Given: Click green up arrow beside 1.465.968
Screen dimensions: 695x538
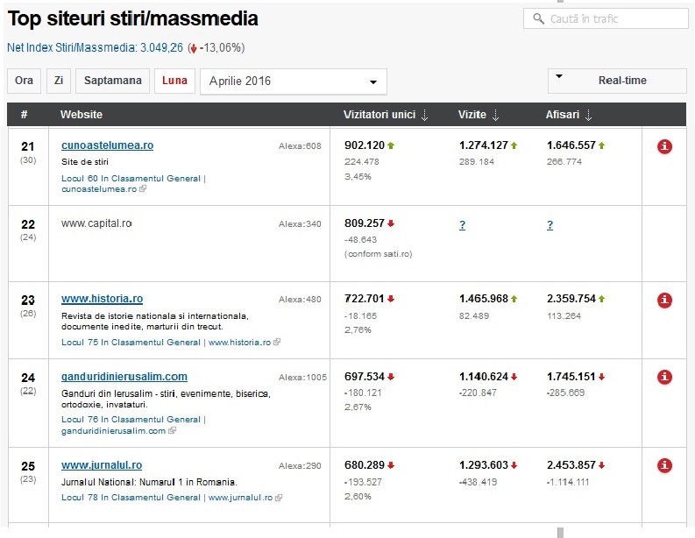Looking at the screenshot, I should [x=514, y=299].
